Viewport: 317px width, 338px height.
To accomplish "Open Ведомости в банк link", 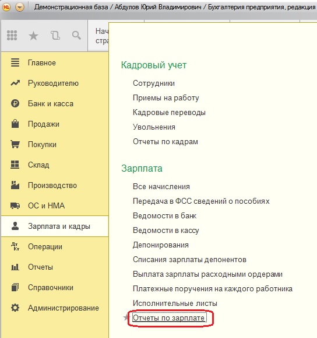I will (165, 215).
